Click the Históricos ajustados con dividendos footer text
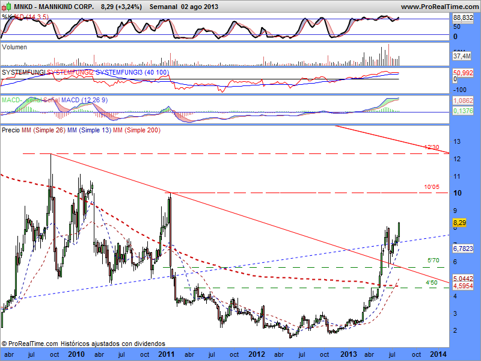The image size is (481, 361). tap(112, 344)
